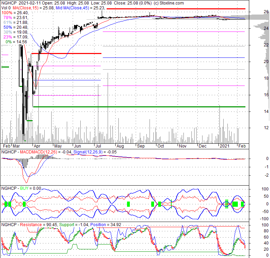Image resolution: width=270 pixels, height=258 pixels.
Task: Click the 'Dec' month axis label
Action: (202, 146)
